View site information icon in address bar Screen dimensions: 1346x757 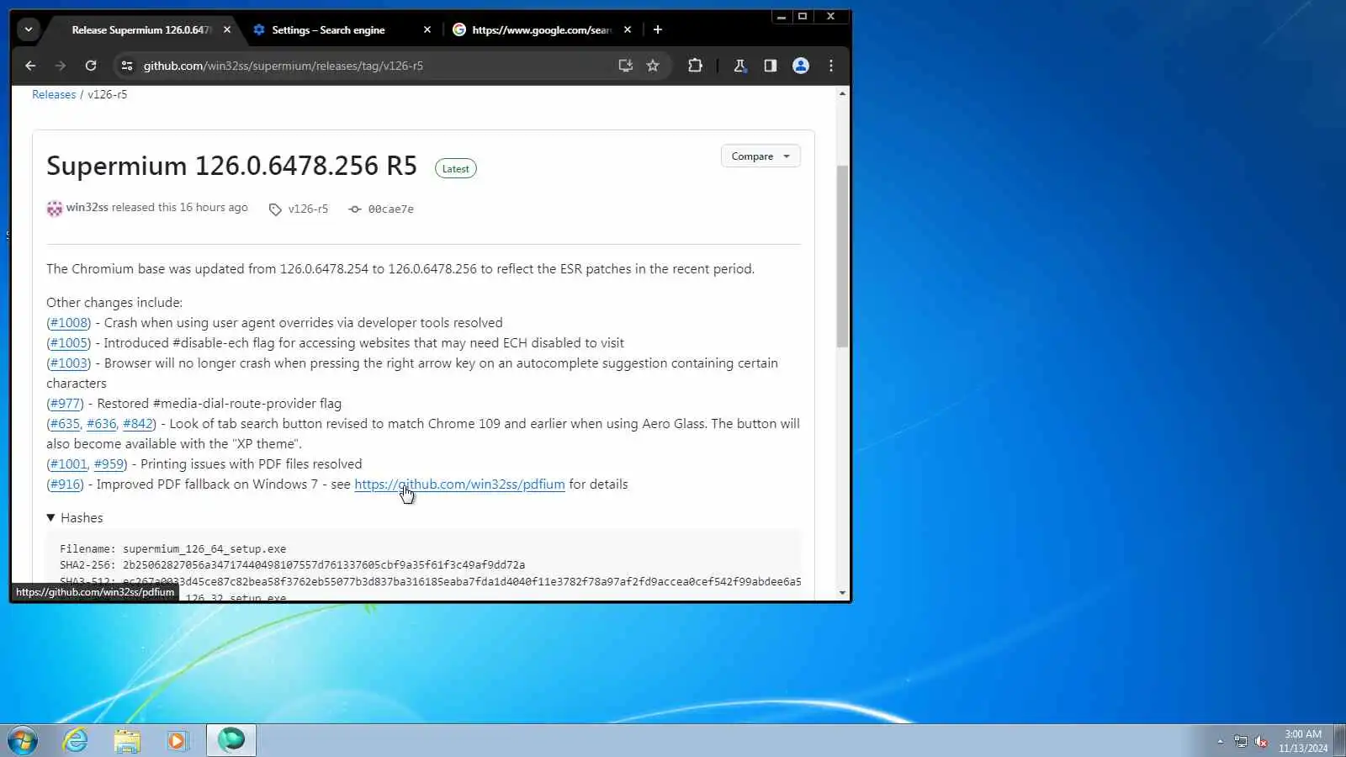click(127, 66)
